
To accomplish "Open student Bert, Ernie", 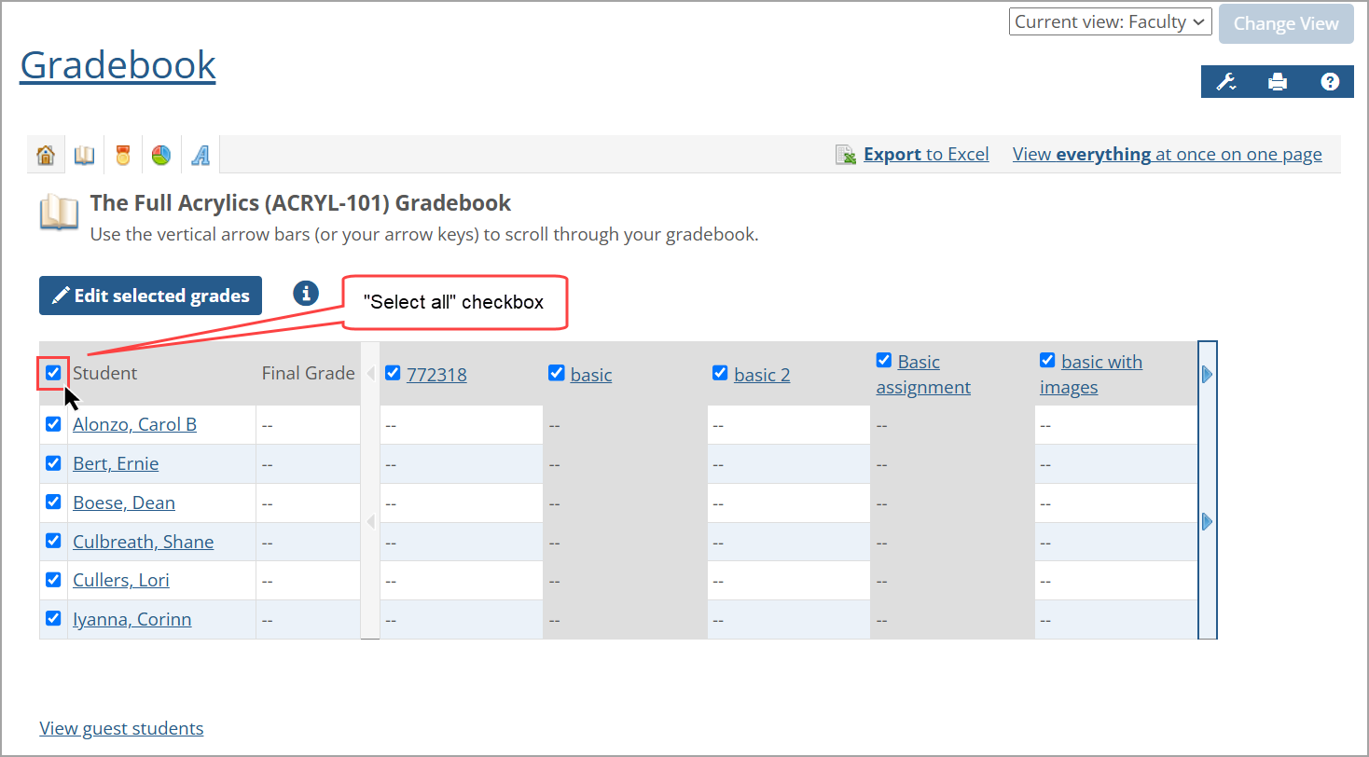I will [x=116, y=463].
